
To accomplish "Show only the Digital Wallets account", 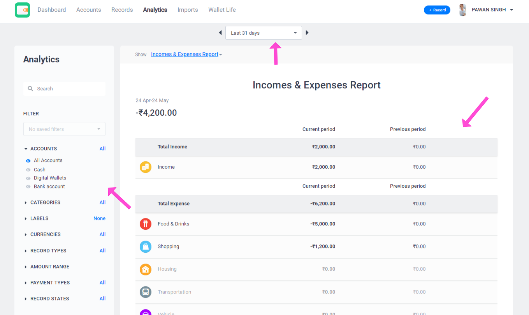I will pos(50,178).
